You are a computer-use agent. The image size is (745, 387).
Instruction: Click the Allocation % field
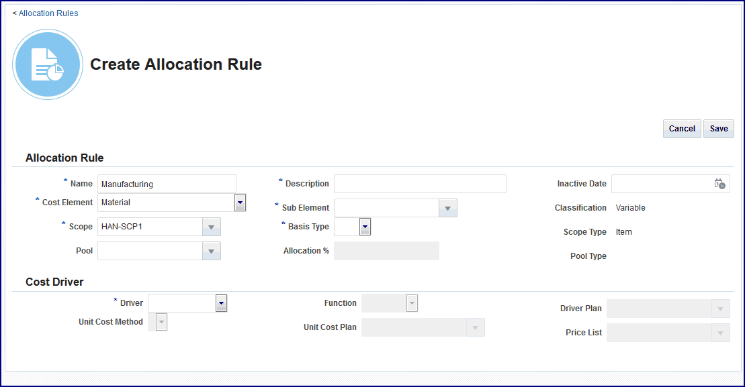386,251
